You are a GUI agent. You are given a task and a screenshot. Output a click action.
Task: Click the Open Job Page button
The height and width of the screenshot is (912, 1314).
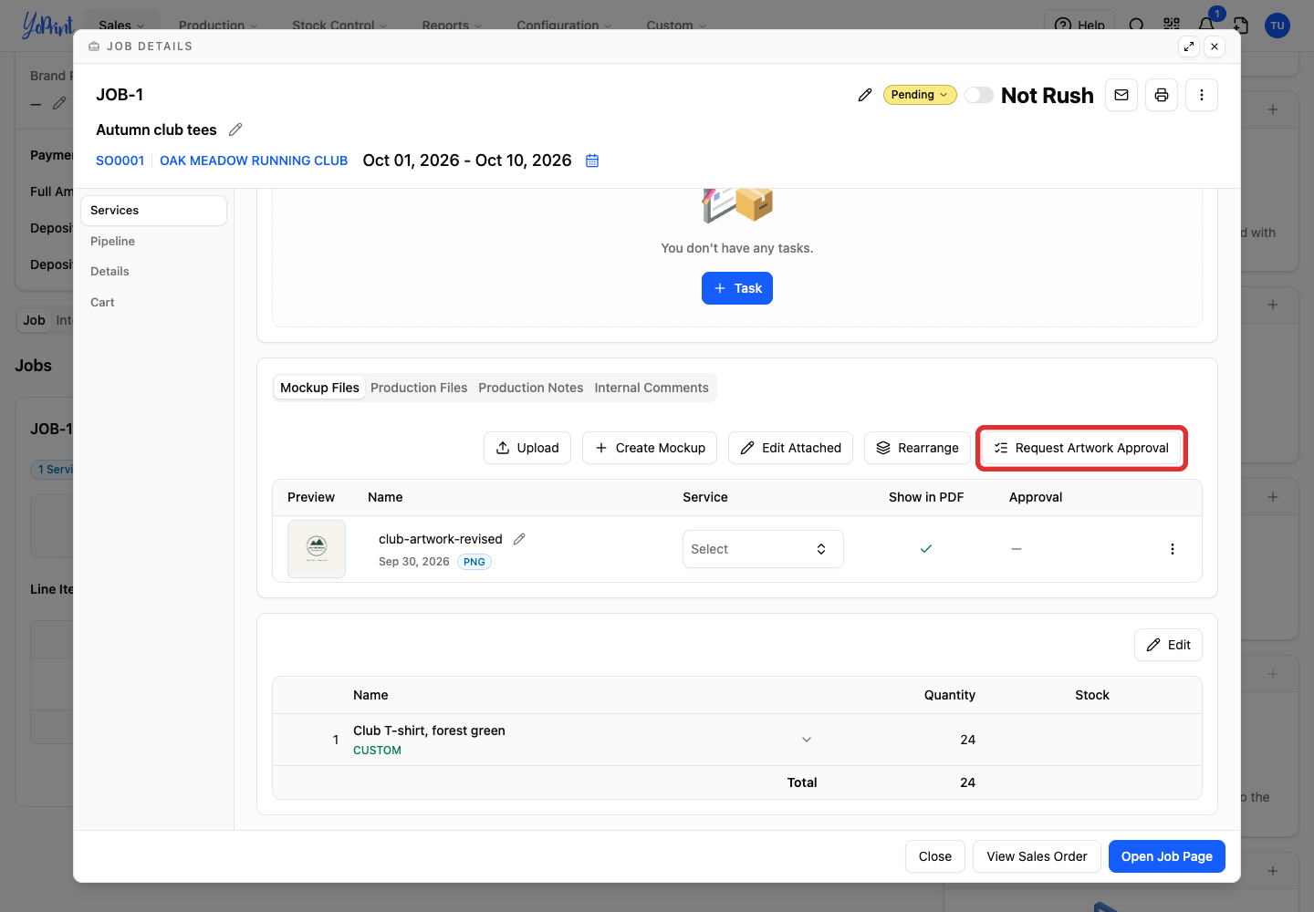click(1167, 856)
